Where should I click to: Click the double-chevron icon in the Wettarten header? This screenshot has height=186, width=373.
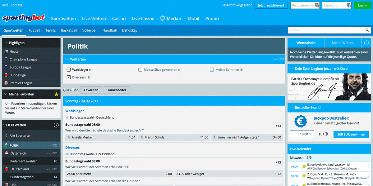pos(275,59)
